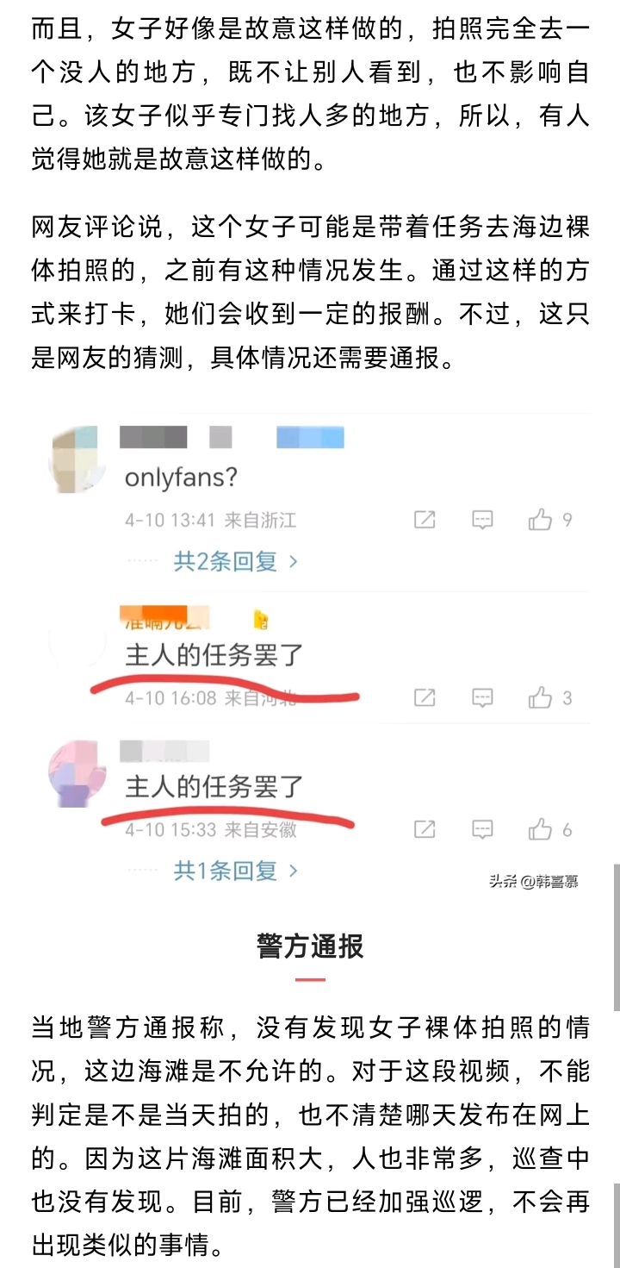Tap share icon on 16:08 comment
Viewport: 620px width, 1268px height.
(x=425, y=697)
